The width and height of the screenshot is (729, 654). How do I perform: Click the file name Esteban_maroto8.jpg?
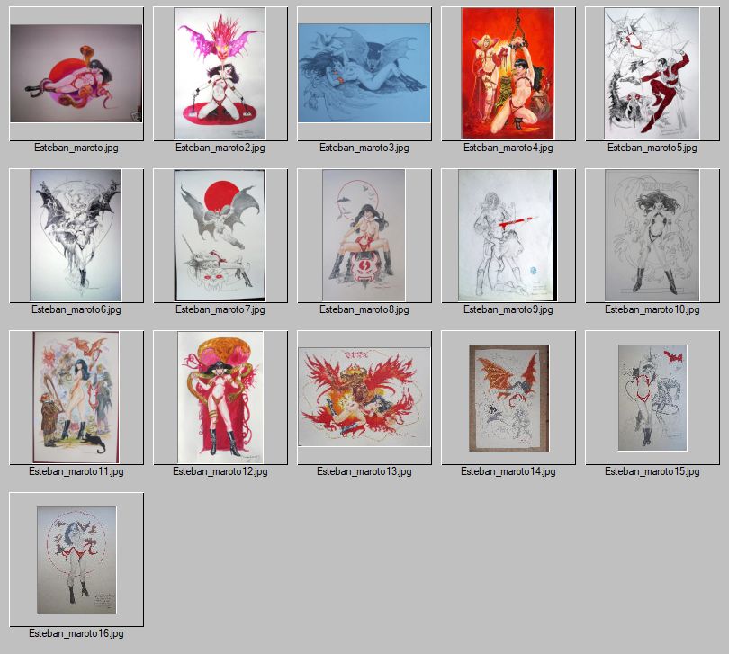coord(364,309)
